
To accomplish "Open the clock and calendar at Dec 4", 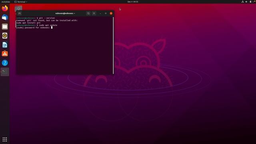I will (133, 2).
